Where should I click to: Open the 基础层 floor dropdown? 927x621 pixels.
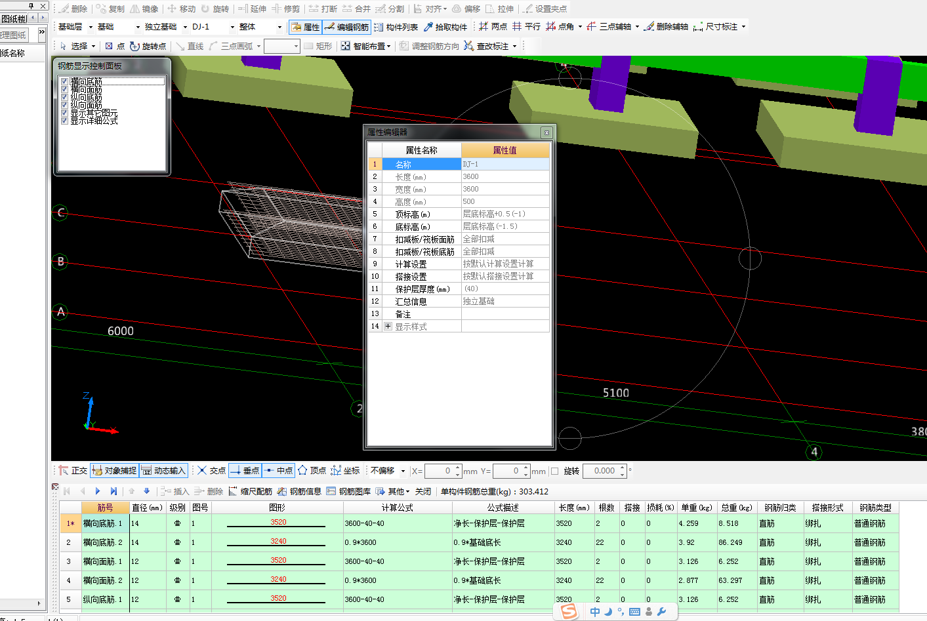click(90, 27)
